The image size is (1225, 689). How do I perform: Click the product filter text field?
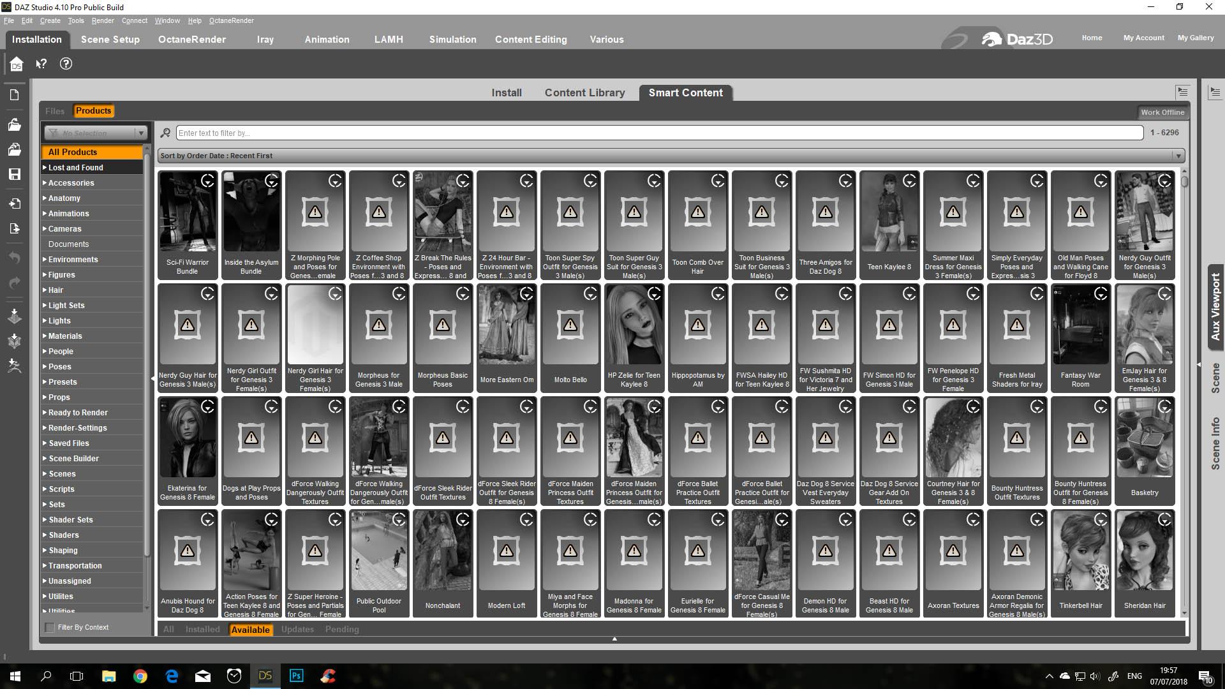[x=658, y=133]
